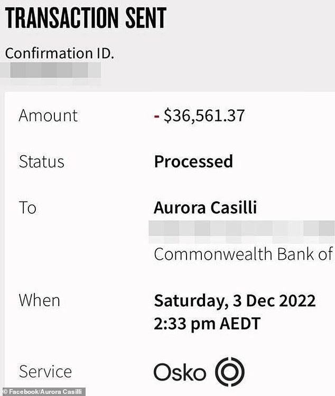This screenshot has width=335, height=396.
Task: Click recipient name Aurora Casilli
Action: tap(205, 208)
